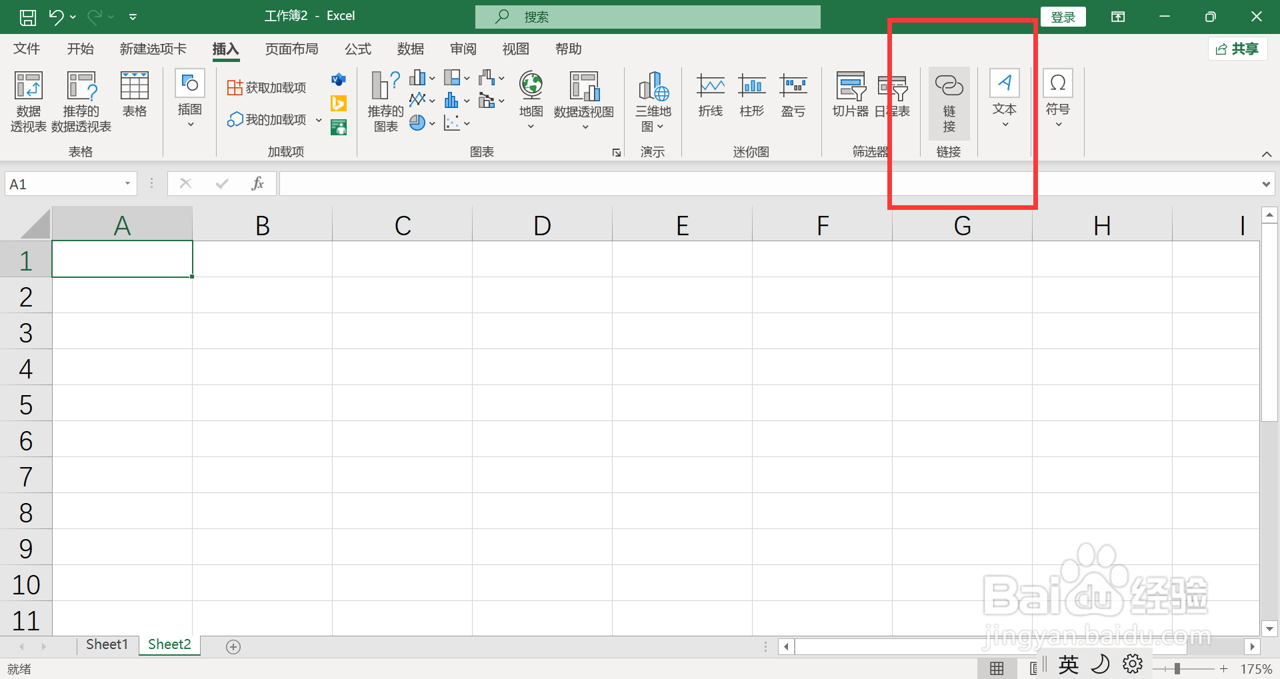
Task: Open the Formulas (公式) tab
Action: [x=358, y=49]
